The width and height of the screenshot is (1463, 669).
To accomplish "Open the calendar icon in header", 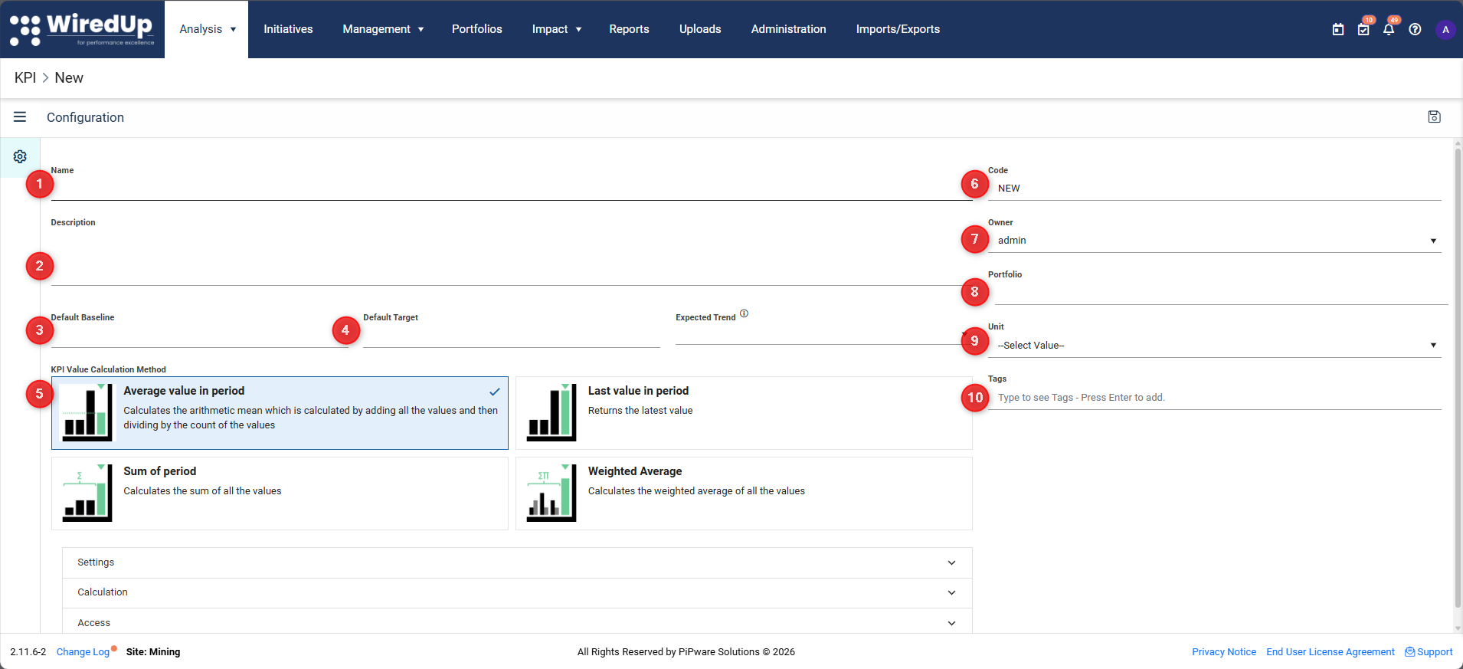I will [1338, 29].
